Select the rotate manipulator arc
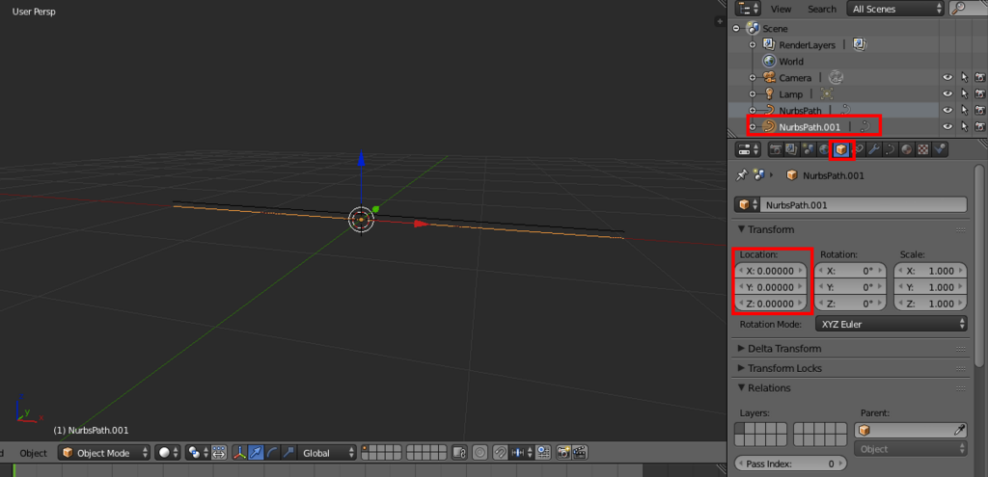 coord(272,453)
